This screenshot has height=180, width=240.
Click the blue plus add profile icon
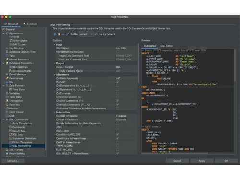click(x=55, y=34)
